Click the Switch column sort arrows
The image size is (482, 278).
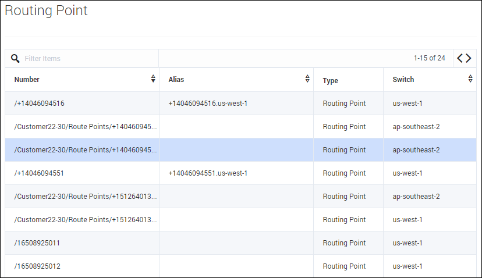[470, 79]
